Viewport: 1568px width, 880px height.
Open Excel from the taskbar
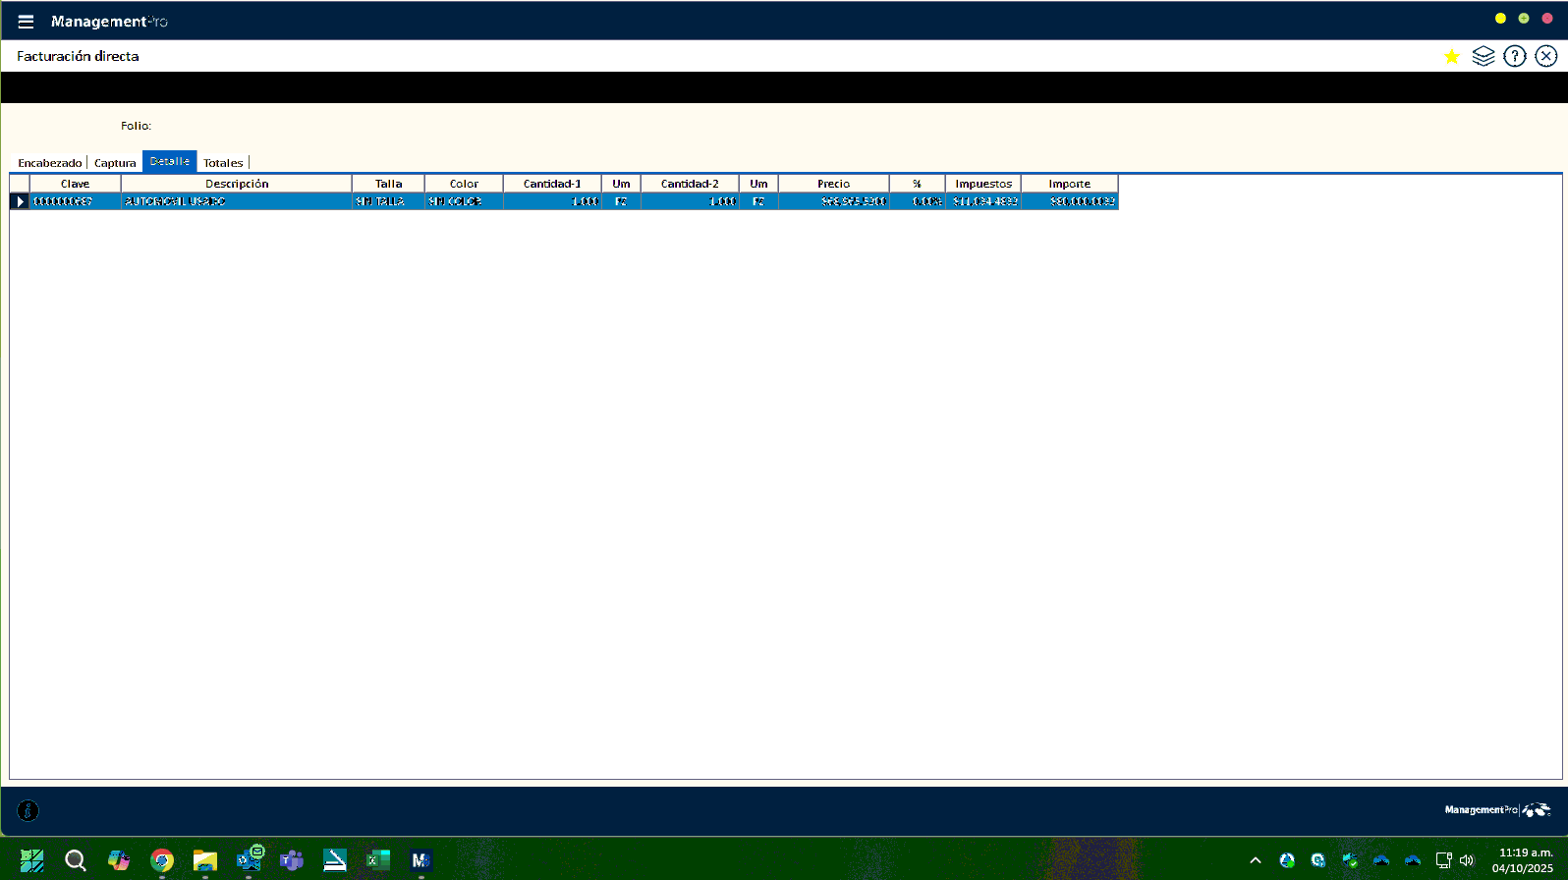pyautogui.click(x=378, y=860)
